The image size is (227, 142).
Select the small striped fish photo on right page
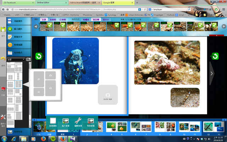point(185,98)
